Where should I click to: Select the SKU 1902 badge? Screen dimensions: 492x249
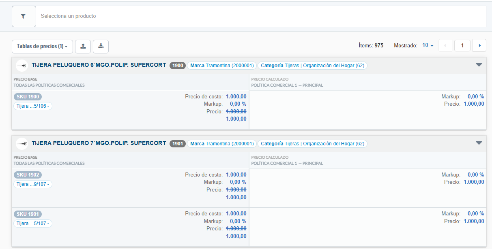click(28, 175)
